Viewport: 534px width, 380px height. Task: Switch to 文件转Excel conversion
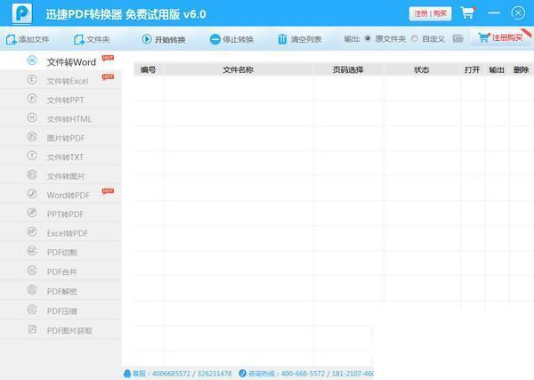(61, 80)
